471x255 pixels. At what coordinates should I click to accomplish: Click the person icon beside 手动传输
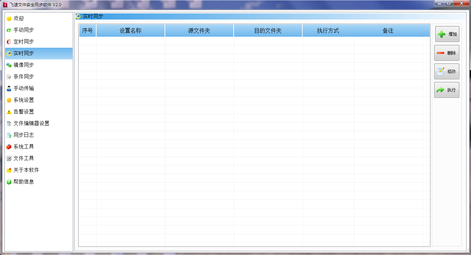pyautogui.click(x=9, y=89)
